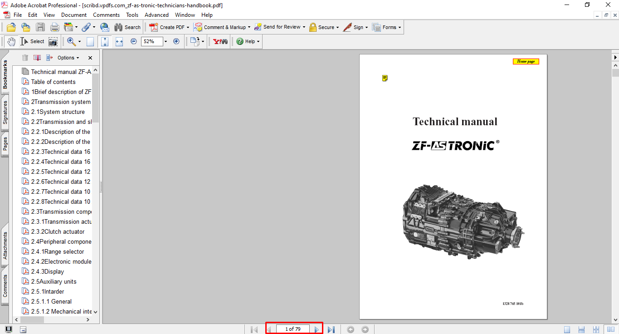Click the bookmarks panel horizontal scrollbar
619x334 pixels.
tap(33, 319)
